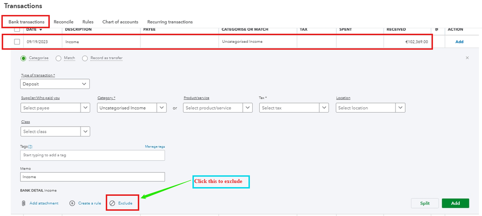Click the Select payee input box

tap(50, 108)
